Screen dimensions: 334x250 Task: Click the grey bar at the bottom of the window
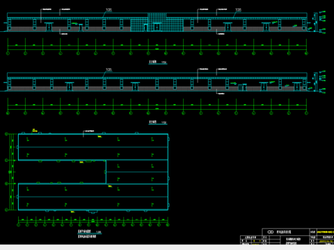(x=167, y=247)
